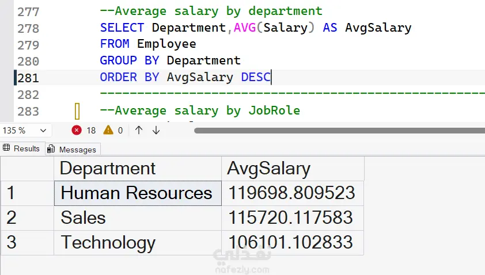Click the comment 'Average salary by department'
Image resolution: width=485 pixels, height=275 pixels.
[211, 11]
